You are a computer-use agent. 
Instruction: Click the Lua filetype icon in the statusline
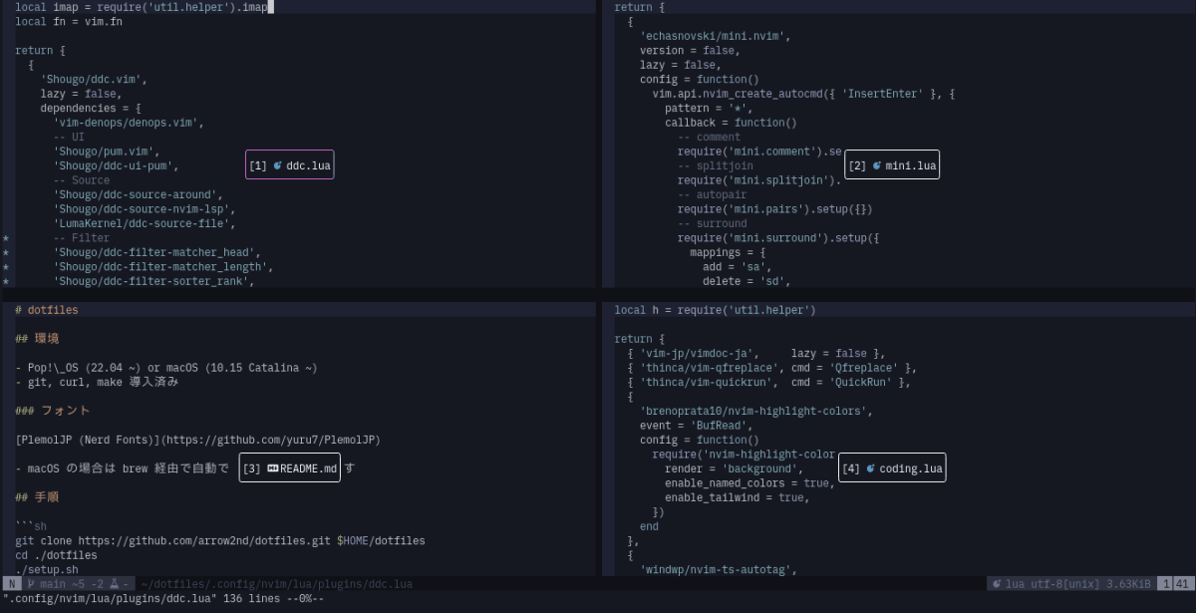998,584
